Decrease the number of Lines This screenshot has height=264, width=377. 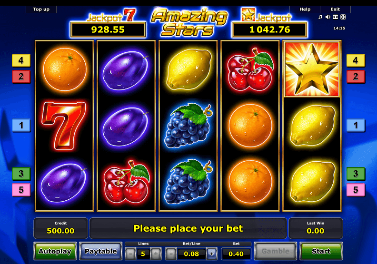pyautogui.click(x=130, y=254)
